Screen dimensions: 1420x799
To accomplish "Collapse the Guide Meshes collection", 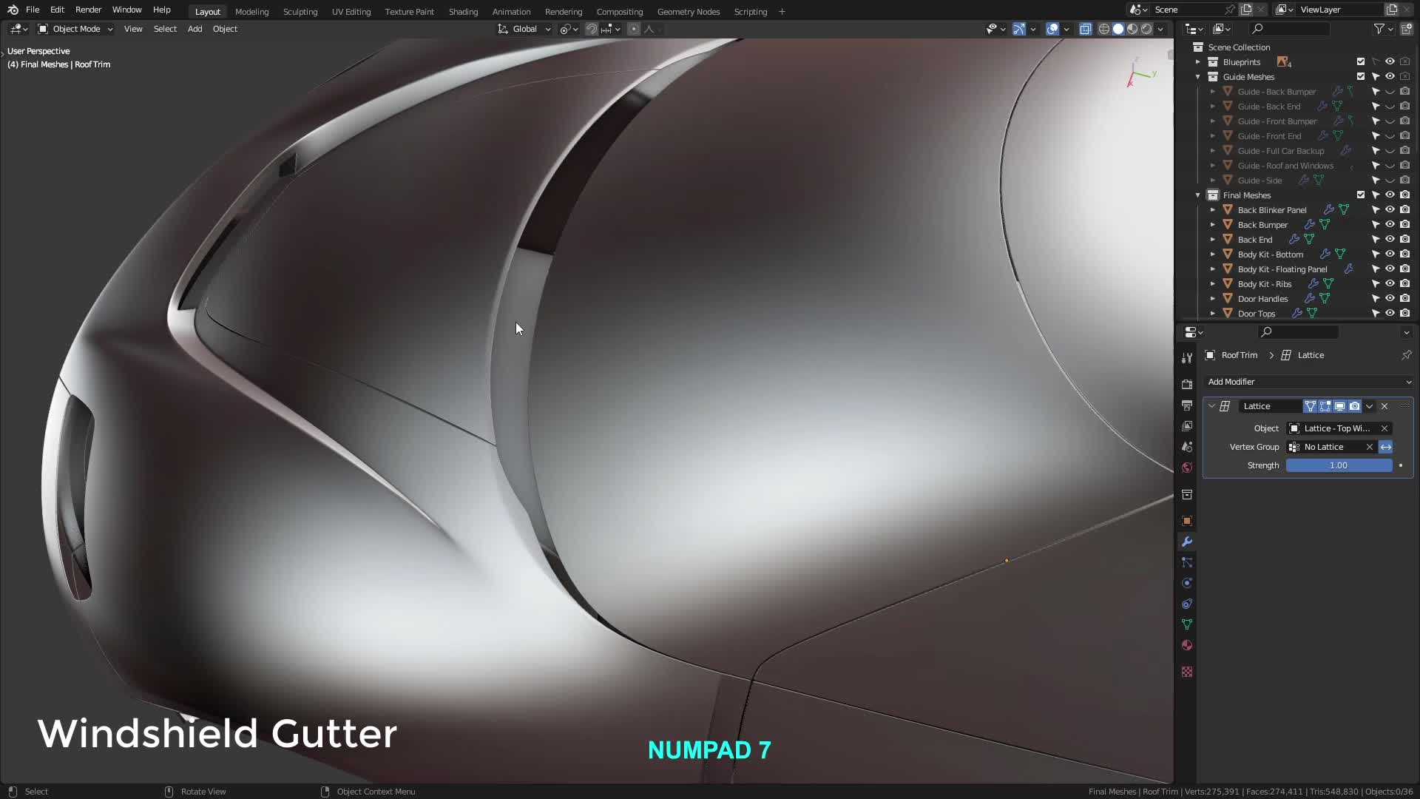I will [1198, 77].
